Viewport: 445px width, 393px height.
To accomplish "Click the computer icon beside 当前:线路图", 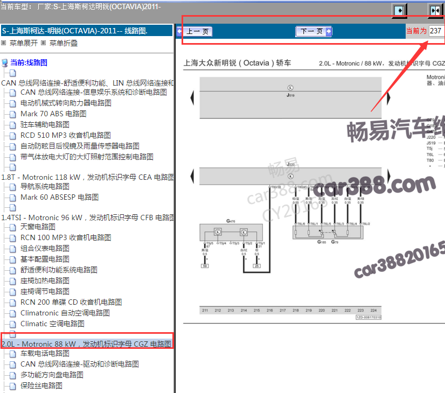I will (5, 62).
